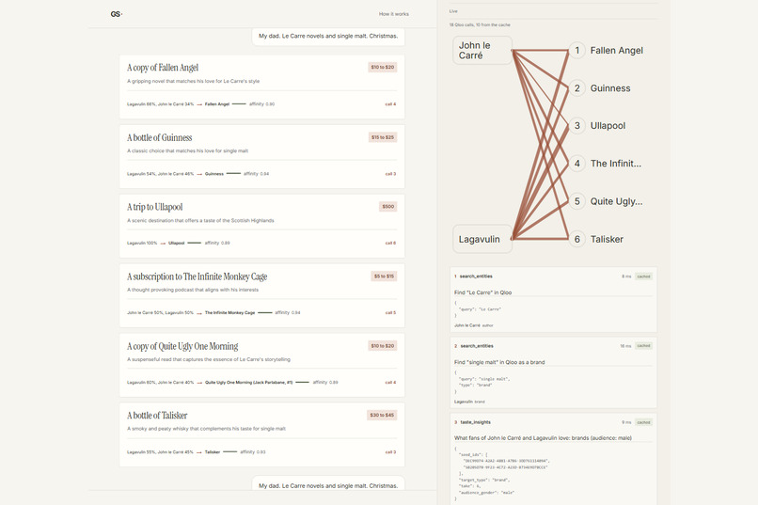The image size is (758, 505).
Task: Click the cached badge on call 1
Action: coord(643,276)
